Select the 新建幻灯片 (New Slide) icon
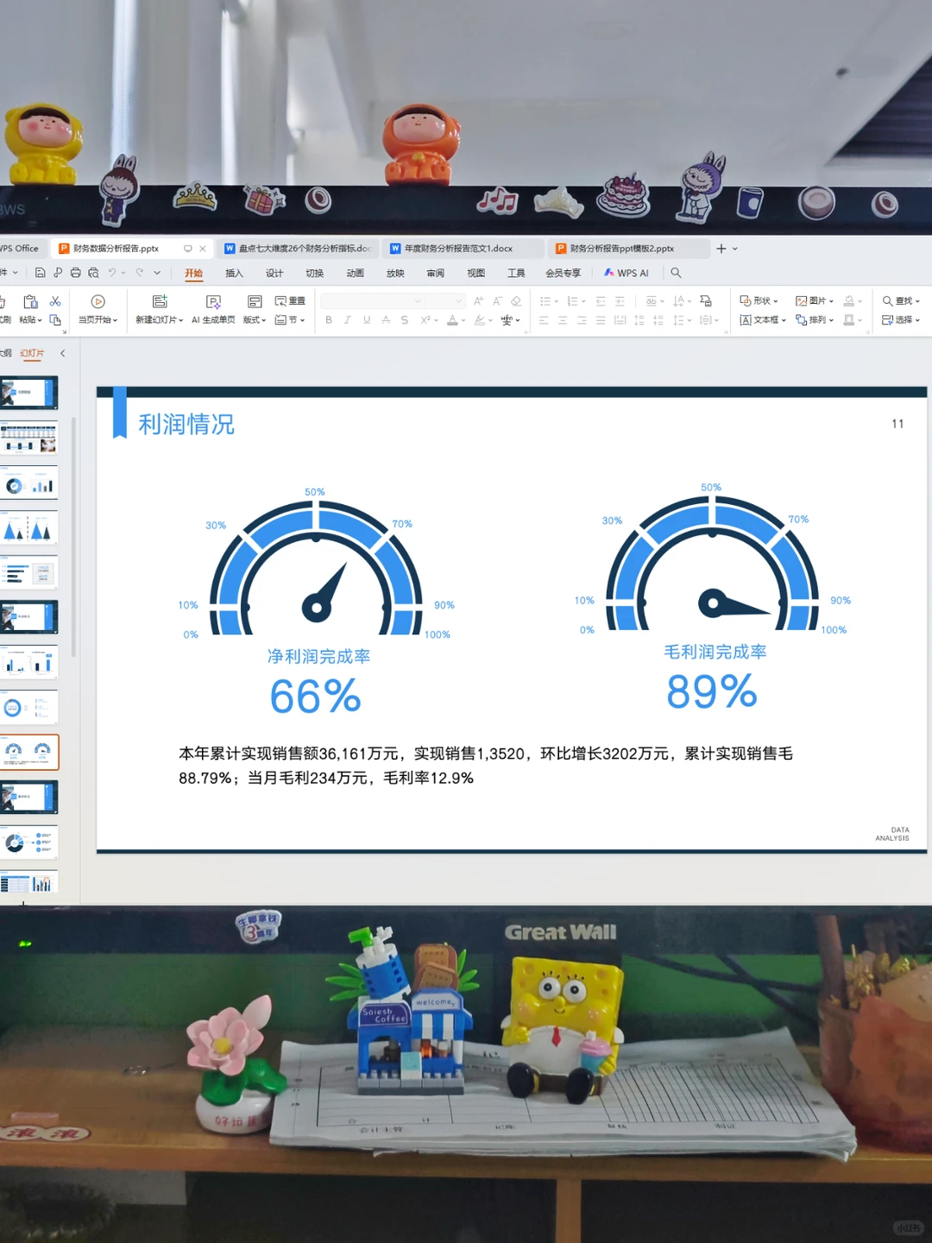Image resolution: width=932 pixels, height=1243 pixels. click(x=161, y=300)
